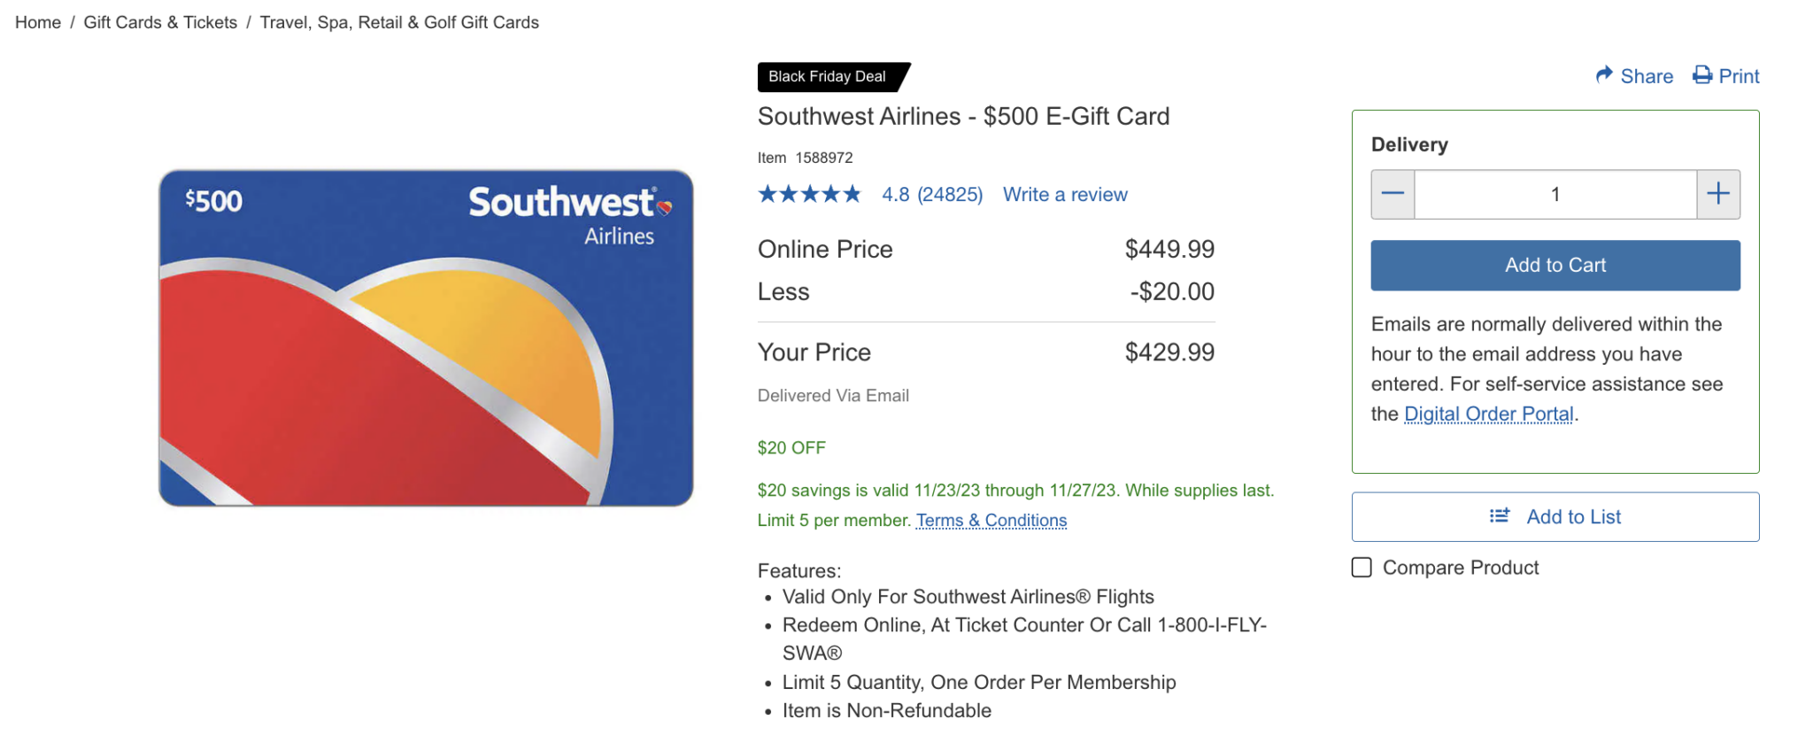
Task: Open the Write a review link
Action: [1065, 195]
